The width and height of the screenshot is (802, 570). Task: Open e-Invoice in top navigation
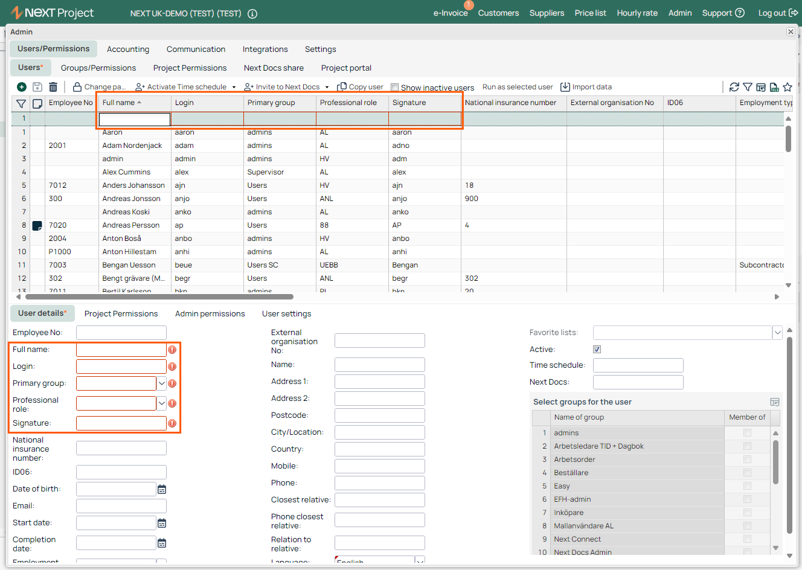[x=451, y=13]
